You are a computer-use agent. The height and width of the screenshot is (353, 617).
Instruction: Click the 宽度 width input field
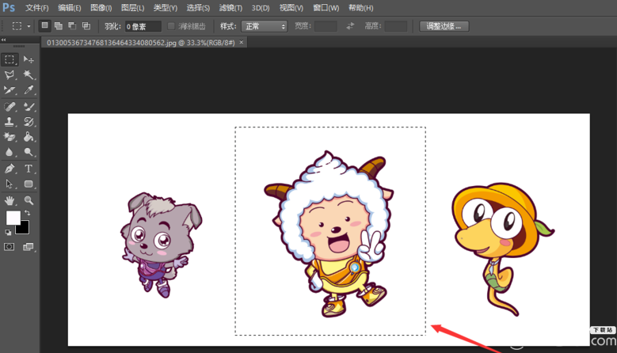click(326, 26)
